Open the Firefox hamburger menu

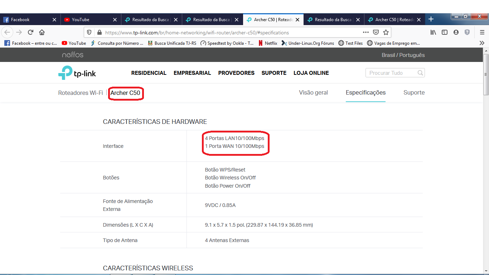point(482,32)
